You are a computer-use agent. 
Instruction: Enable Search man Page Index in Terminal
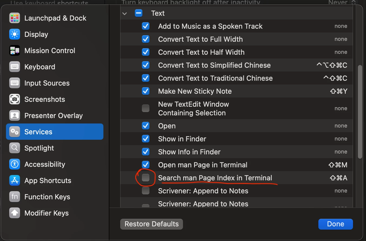[146, 178]
